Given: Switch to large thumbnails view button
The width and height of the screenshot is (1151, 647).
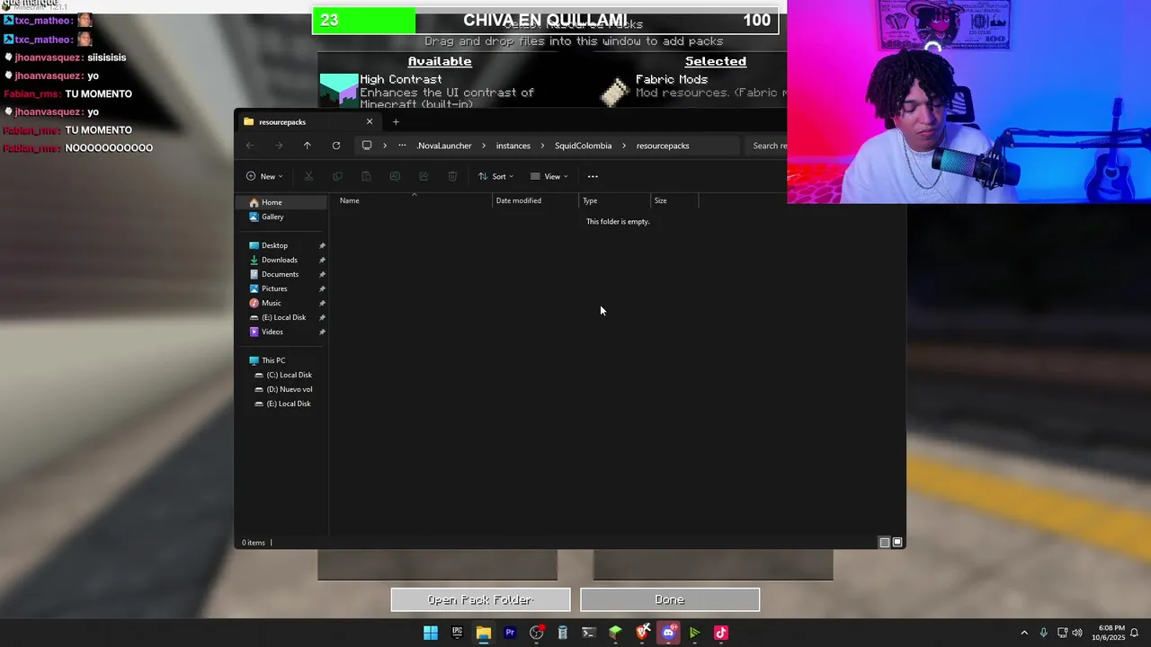Looking at the screenshot, I should point(897,543).
